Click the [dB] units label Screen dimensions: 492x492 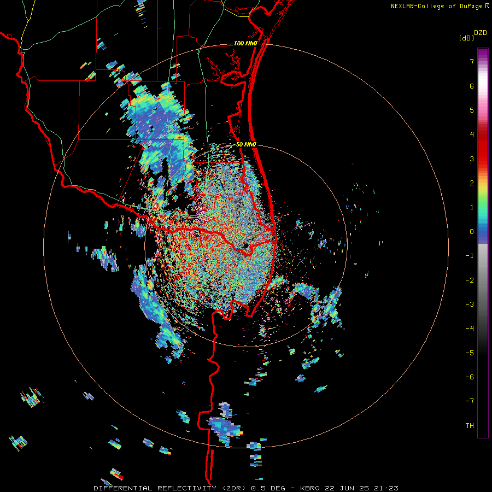[x=467, y=38]
